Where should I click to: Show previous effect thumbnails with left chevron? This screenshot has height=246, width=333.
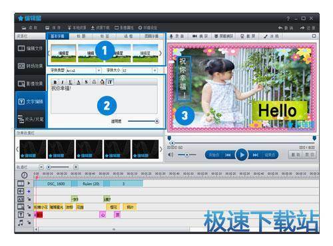pos(17,149)
